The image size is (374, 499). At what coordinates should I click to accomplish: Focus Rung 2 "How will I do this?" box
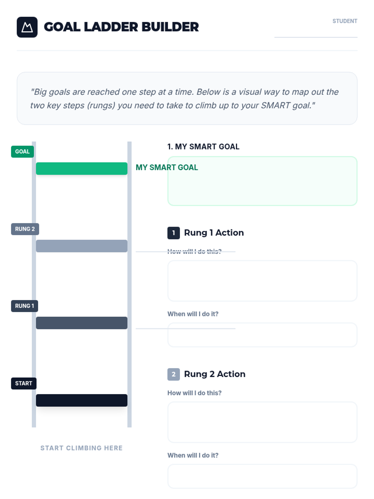262,422
